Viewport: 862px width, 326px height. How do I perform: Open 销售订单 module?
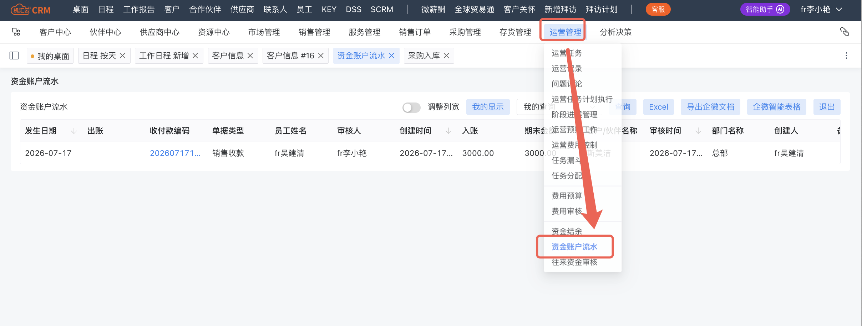click(415, 32)
